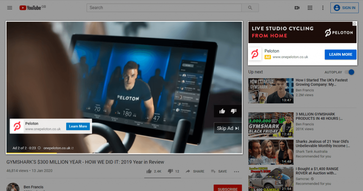The width and height of the screenshot is (363, 191).
Task: Click the search magnifier button
Action: [x=250, y=8]
